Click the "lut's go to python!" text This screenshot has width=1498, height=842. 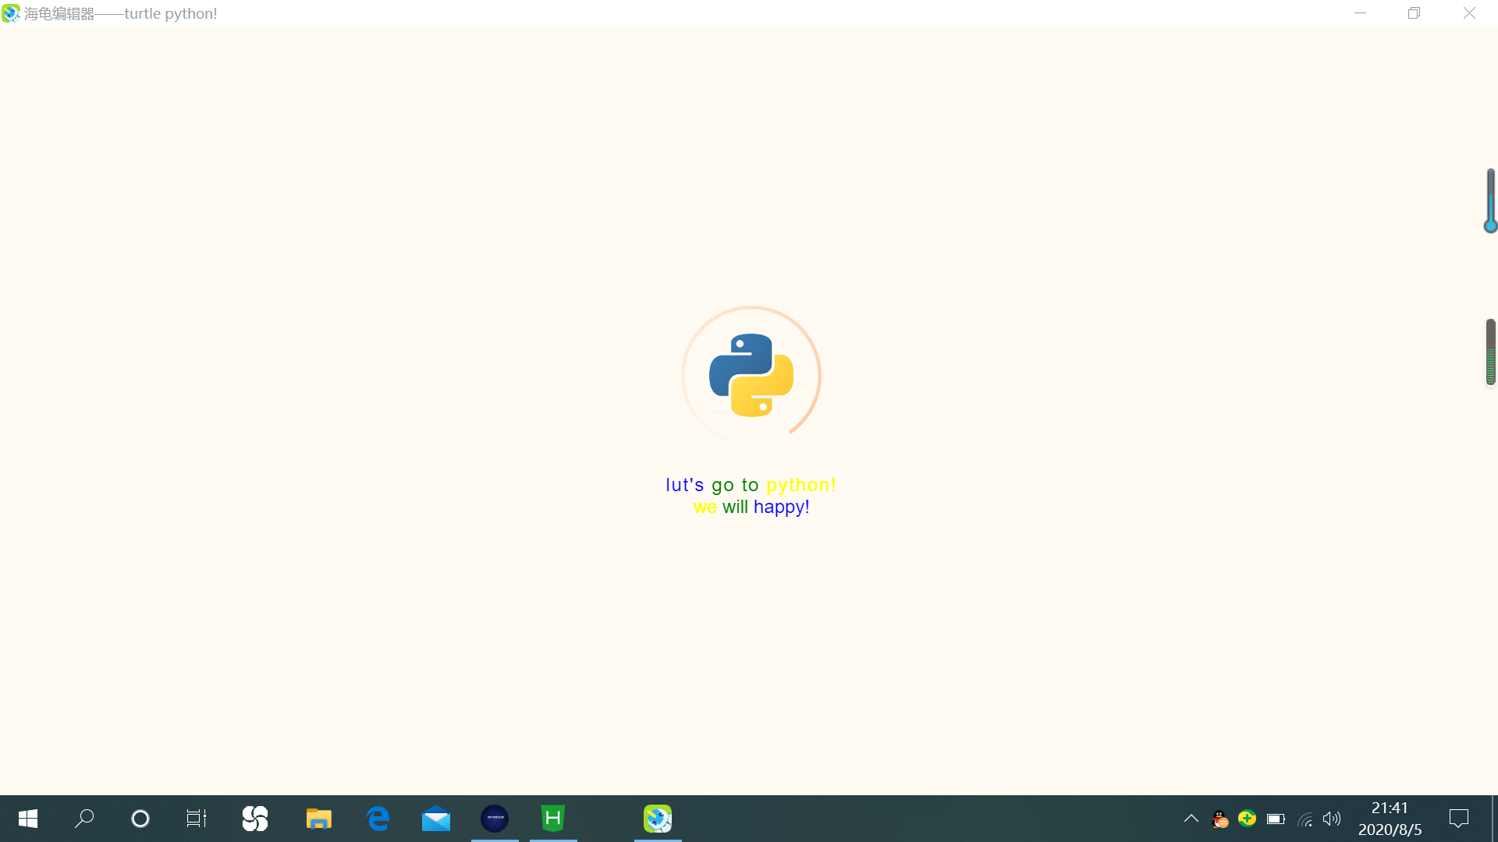click(x=751, y=485)
